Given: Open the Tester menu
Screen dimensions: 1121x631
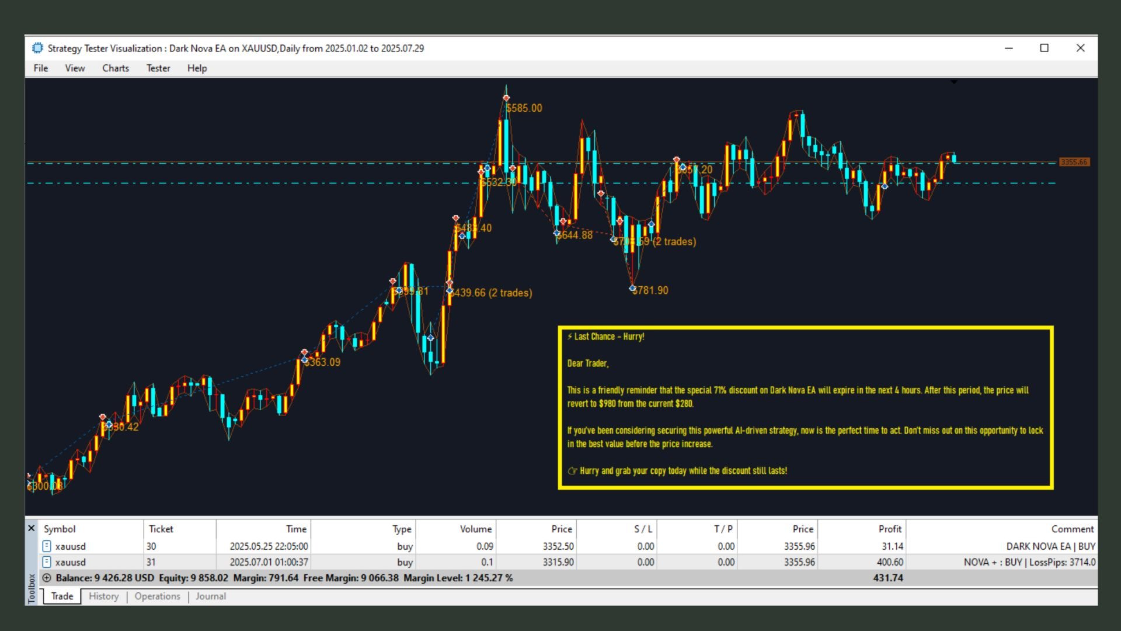Looking at the screenshot, I should (158, 68).
